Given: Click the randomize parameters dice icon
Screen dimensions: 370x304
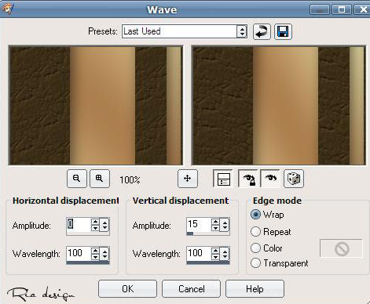Looking at the screenshot, I should pyautogui.click(x=294, y=179).
